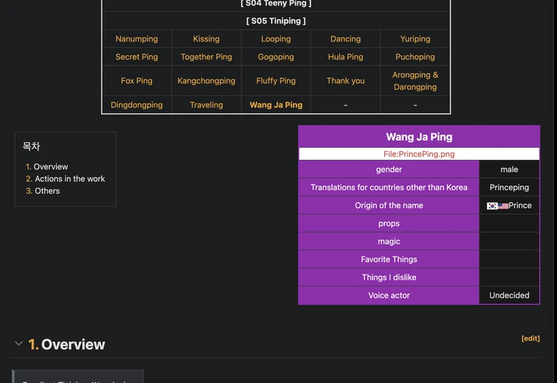Collapse the Overview section chevron

[x=19, y=344]
